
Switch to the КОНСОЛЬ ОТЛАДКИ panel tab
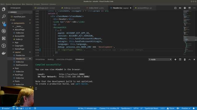click(x=64, y=60)
